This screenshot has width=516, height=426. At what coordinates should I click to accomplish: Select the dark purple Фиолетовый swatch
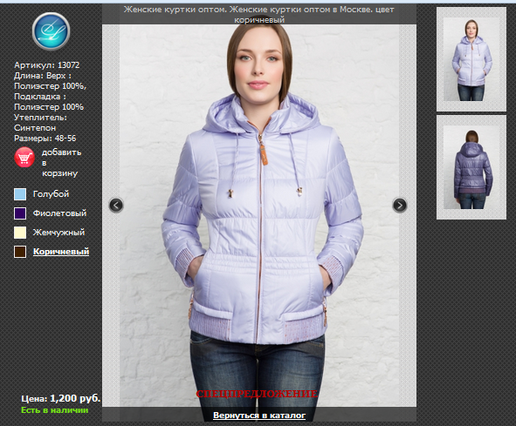click(x=20, y=213)
